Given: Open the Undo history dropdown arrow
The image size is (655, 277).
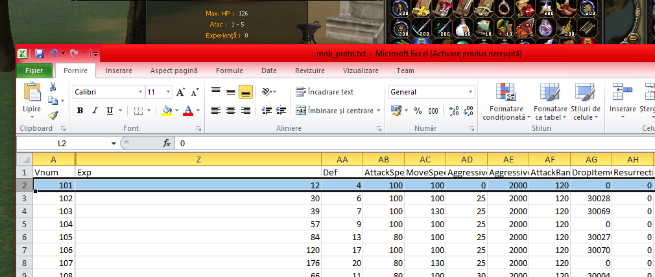Looking at the screenshot, I should [x=63, y=54].
